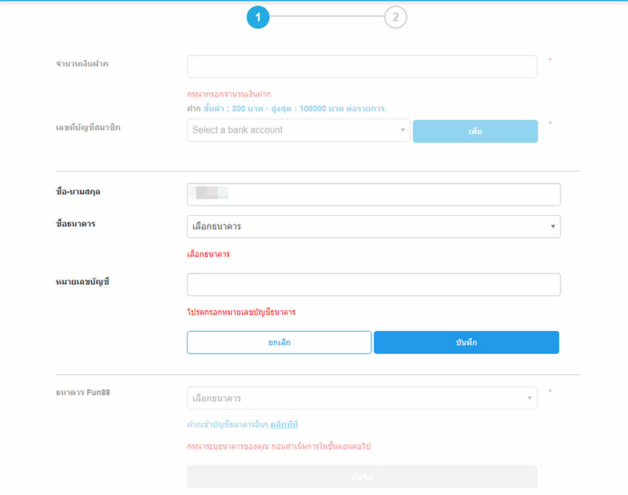The width and height of the screenshot is (628, 495).
Task: Click the ชื่อ-นามสกุล name input field
Action: [374, 195]
